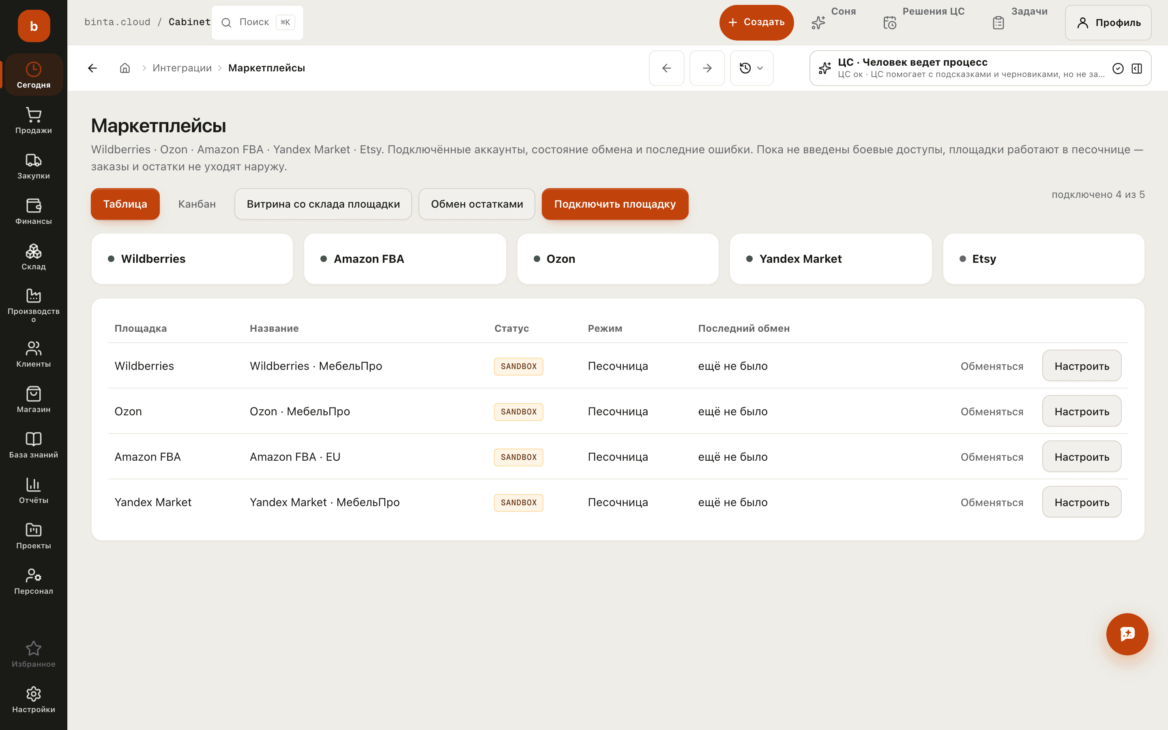Open the Обмен остатками tab
Viewport: 1168px width, 730px height.
(477, 204)
